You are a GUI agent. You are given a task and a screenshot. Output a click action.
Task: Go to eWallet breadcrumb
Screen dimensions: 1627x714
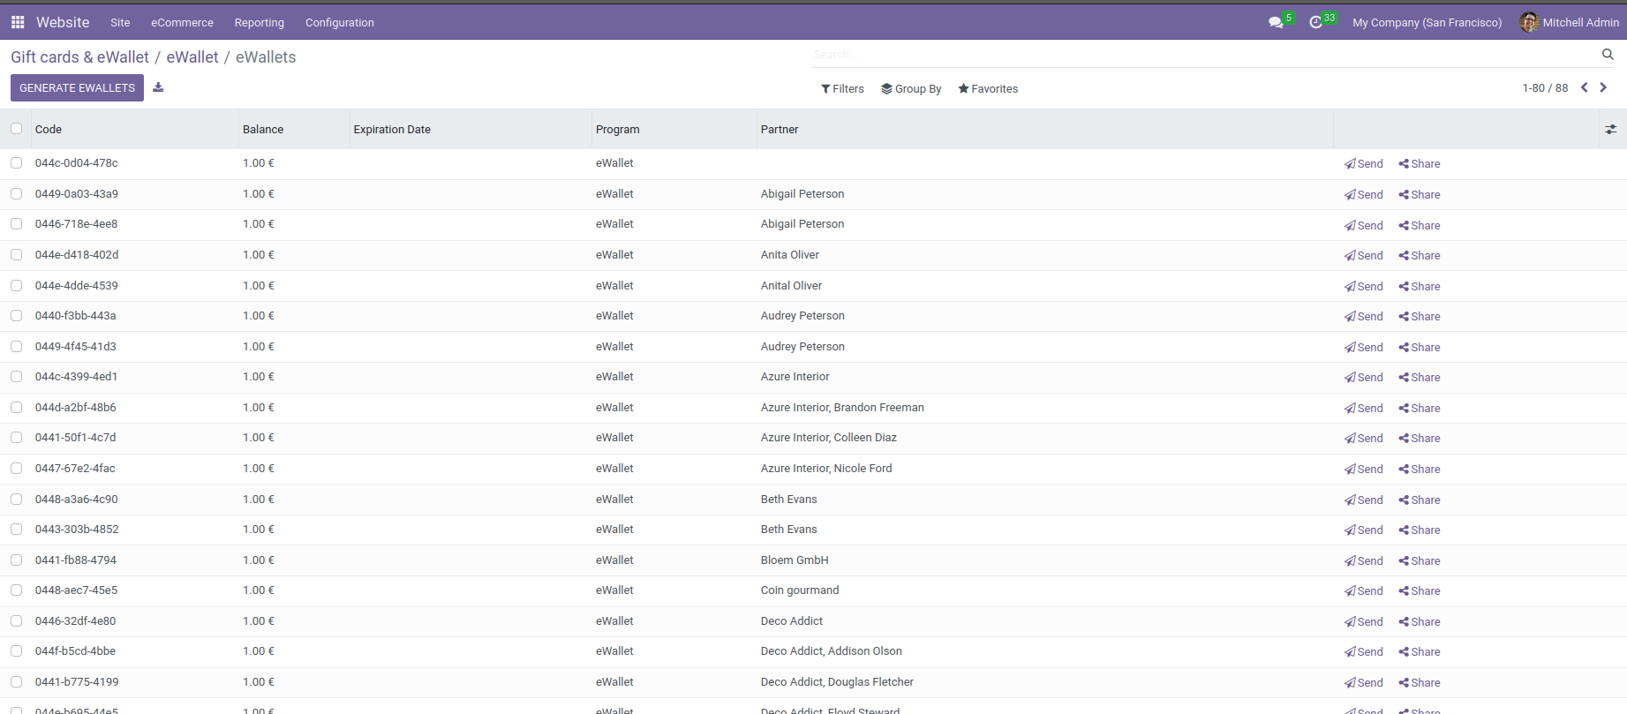click(192, 57)
